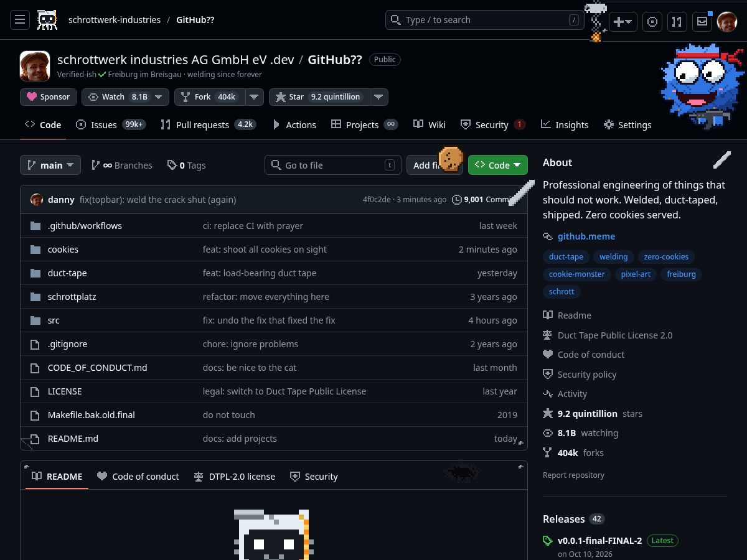This screenshot has width=747, height=560.
Task: Open the repository Settings tab
Action: [627, 124]
